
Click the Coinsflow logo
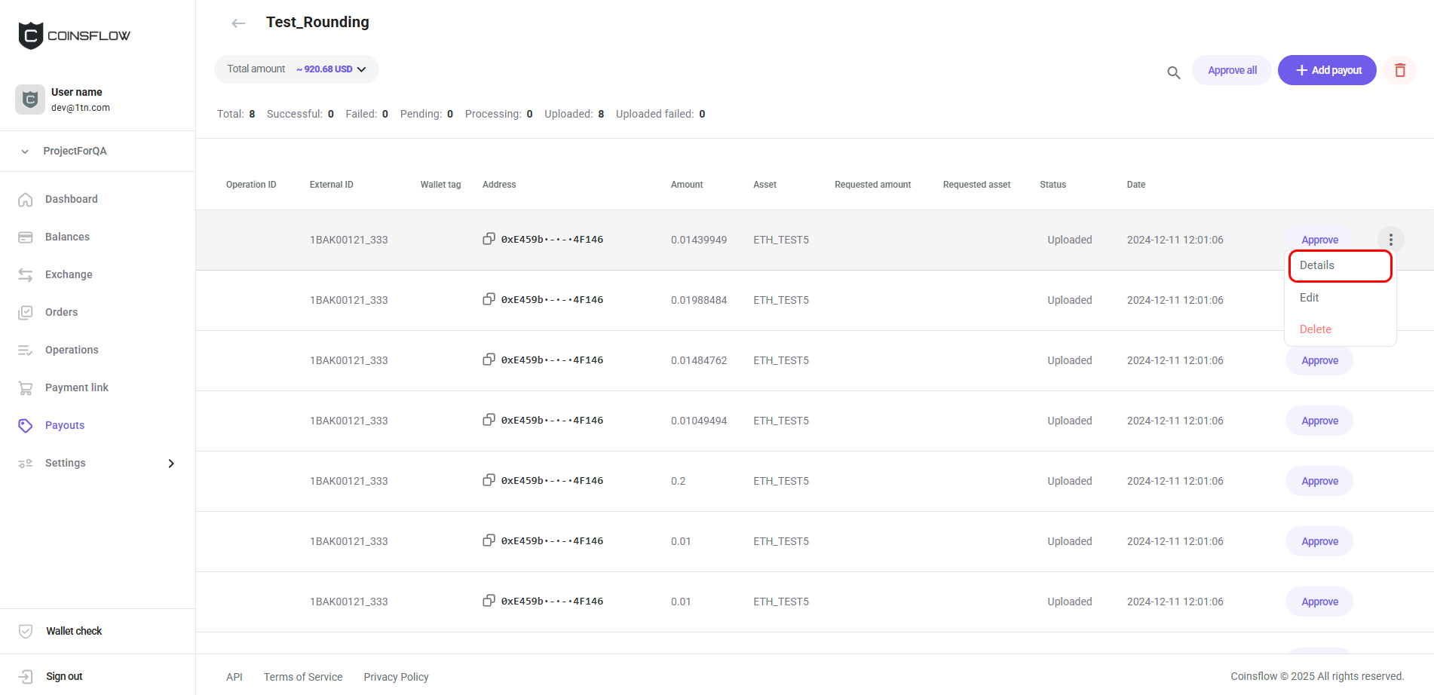click(x=74, y=35)
